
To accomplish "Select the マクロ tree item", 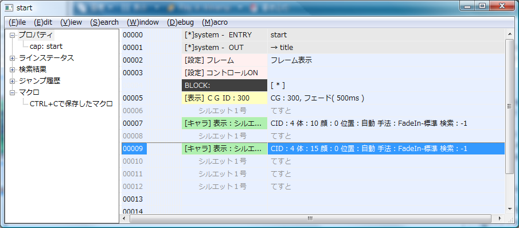I will coord(29,92).
